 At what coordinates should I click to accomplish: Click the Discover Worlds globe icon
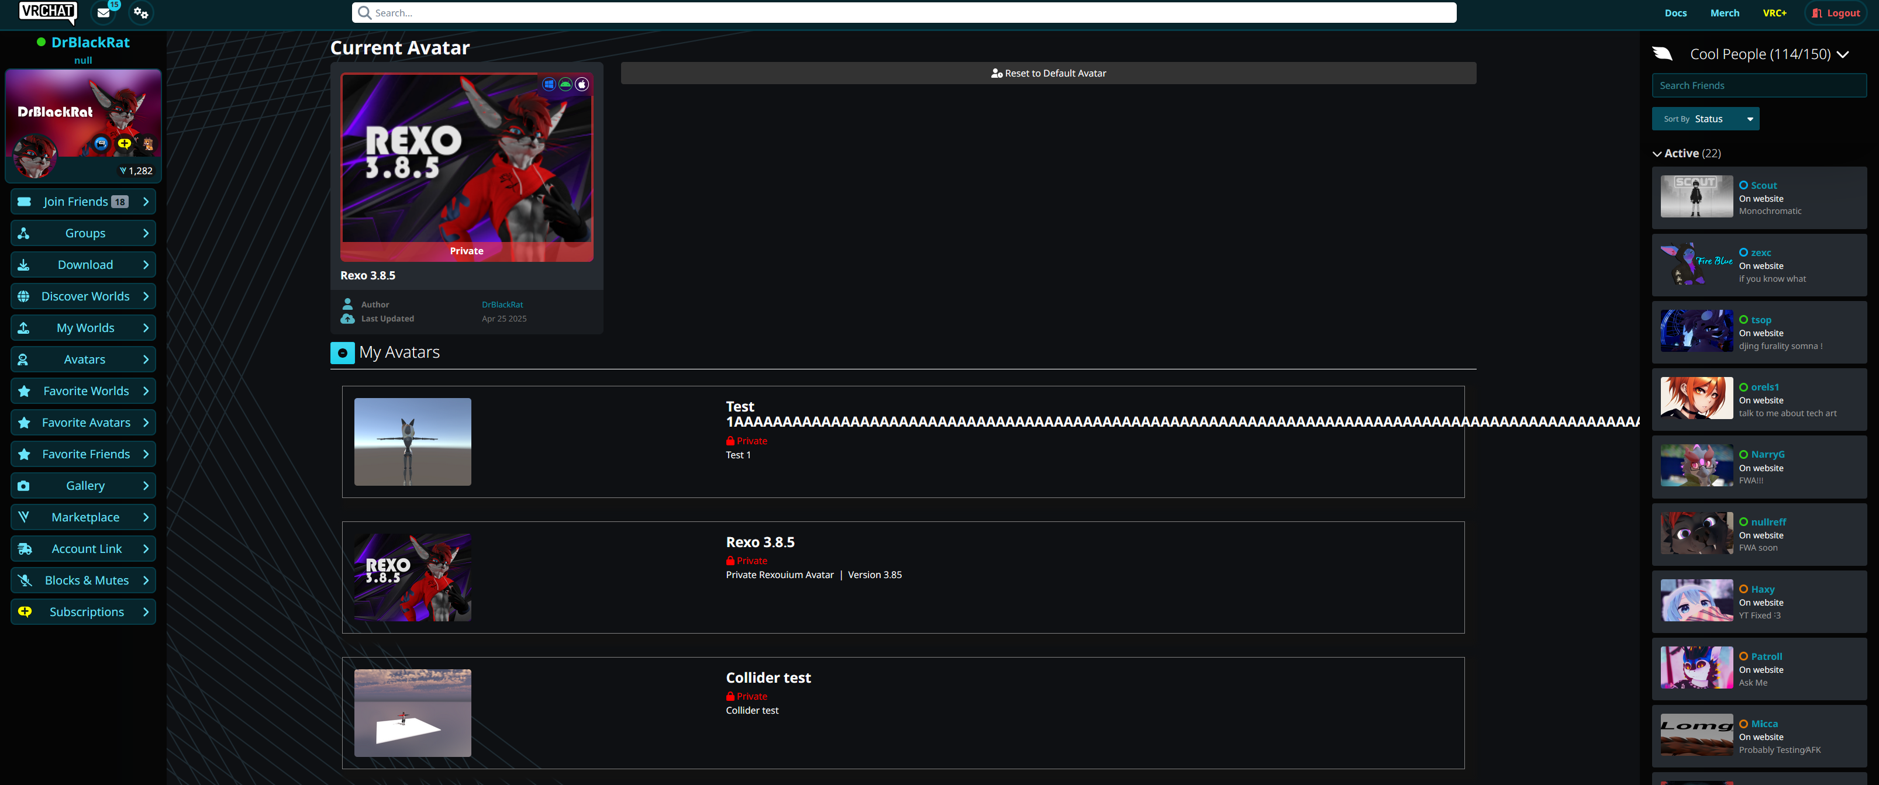[x=24, y=296]
